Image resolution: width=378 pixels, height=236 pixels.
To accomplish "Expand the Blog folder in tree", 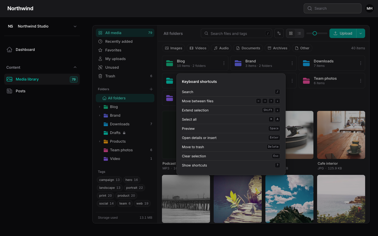I will (x=99, y=107).
